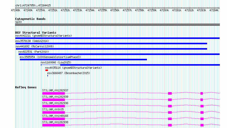Open esv3585954 1000GenomesConsortiumPhase3 label
The image size is (227, 128).
(50, 57)
